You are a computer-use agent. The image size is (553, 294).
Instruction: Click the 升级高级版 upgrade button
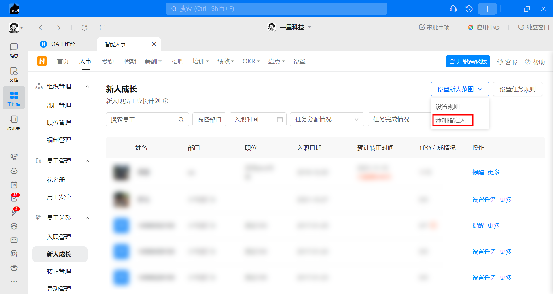click(x=468, y=61)
